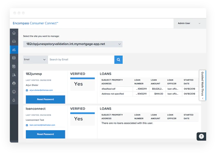
Task: Reset password for loanconnect user
Action: [x=45, y=134]
